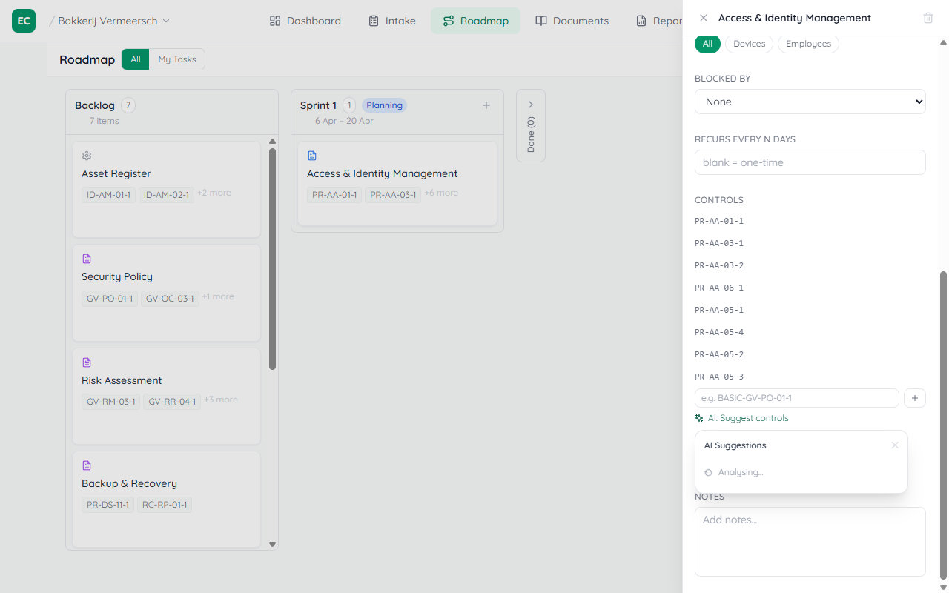The image size is (949, 593).
Task: Open the Dashboard tab
Action: 313,20
